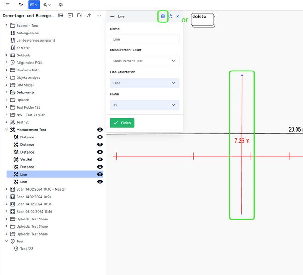Image resolution: width=303 pixels, height=275 pixels.
Task: Open the Measurement Layer dropdown
Action: pyautogui.click(x=144, y=61)
